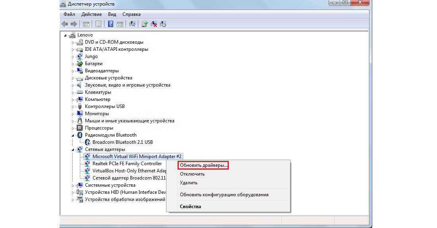Choose Отключить in the context menu
The image size is (437, 228).
coord(192,174)
